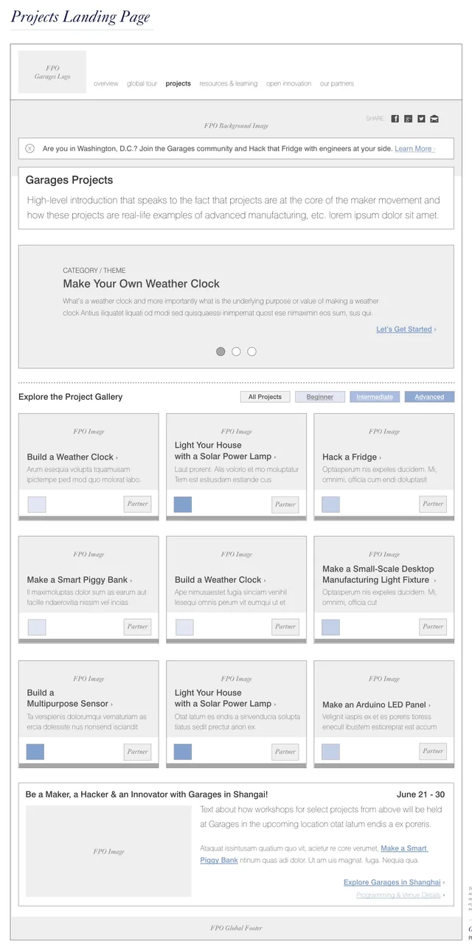Click the FPO Image in Shanghai event section
This screenshot has width=472, height=950.
click(108, 851)
